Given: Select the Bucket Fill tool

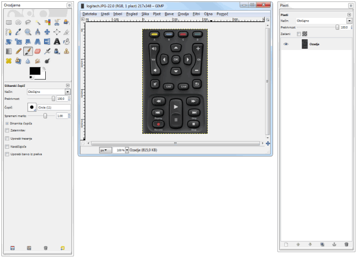Looking at the screenshot, I should (x=67, y=42).
